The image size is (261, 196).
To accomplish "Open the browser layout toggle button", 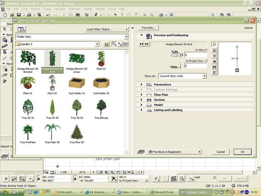I will pyautogui.click(x=21, y=29).
